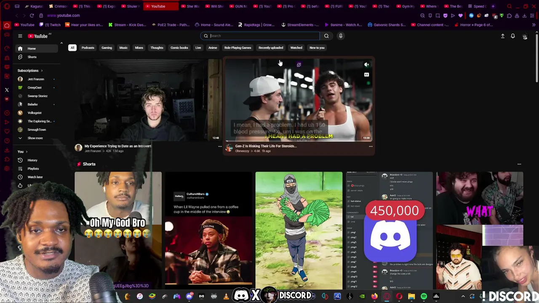Image resolution: width=539 pixels, height=303 pixels.
Task: Open sidebar settings gear icon
Action: tap(7, 169)
